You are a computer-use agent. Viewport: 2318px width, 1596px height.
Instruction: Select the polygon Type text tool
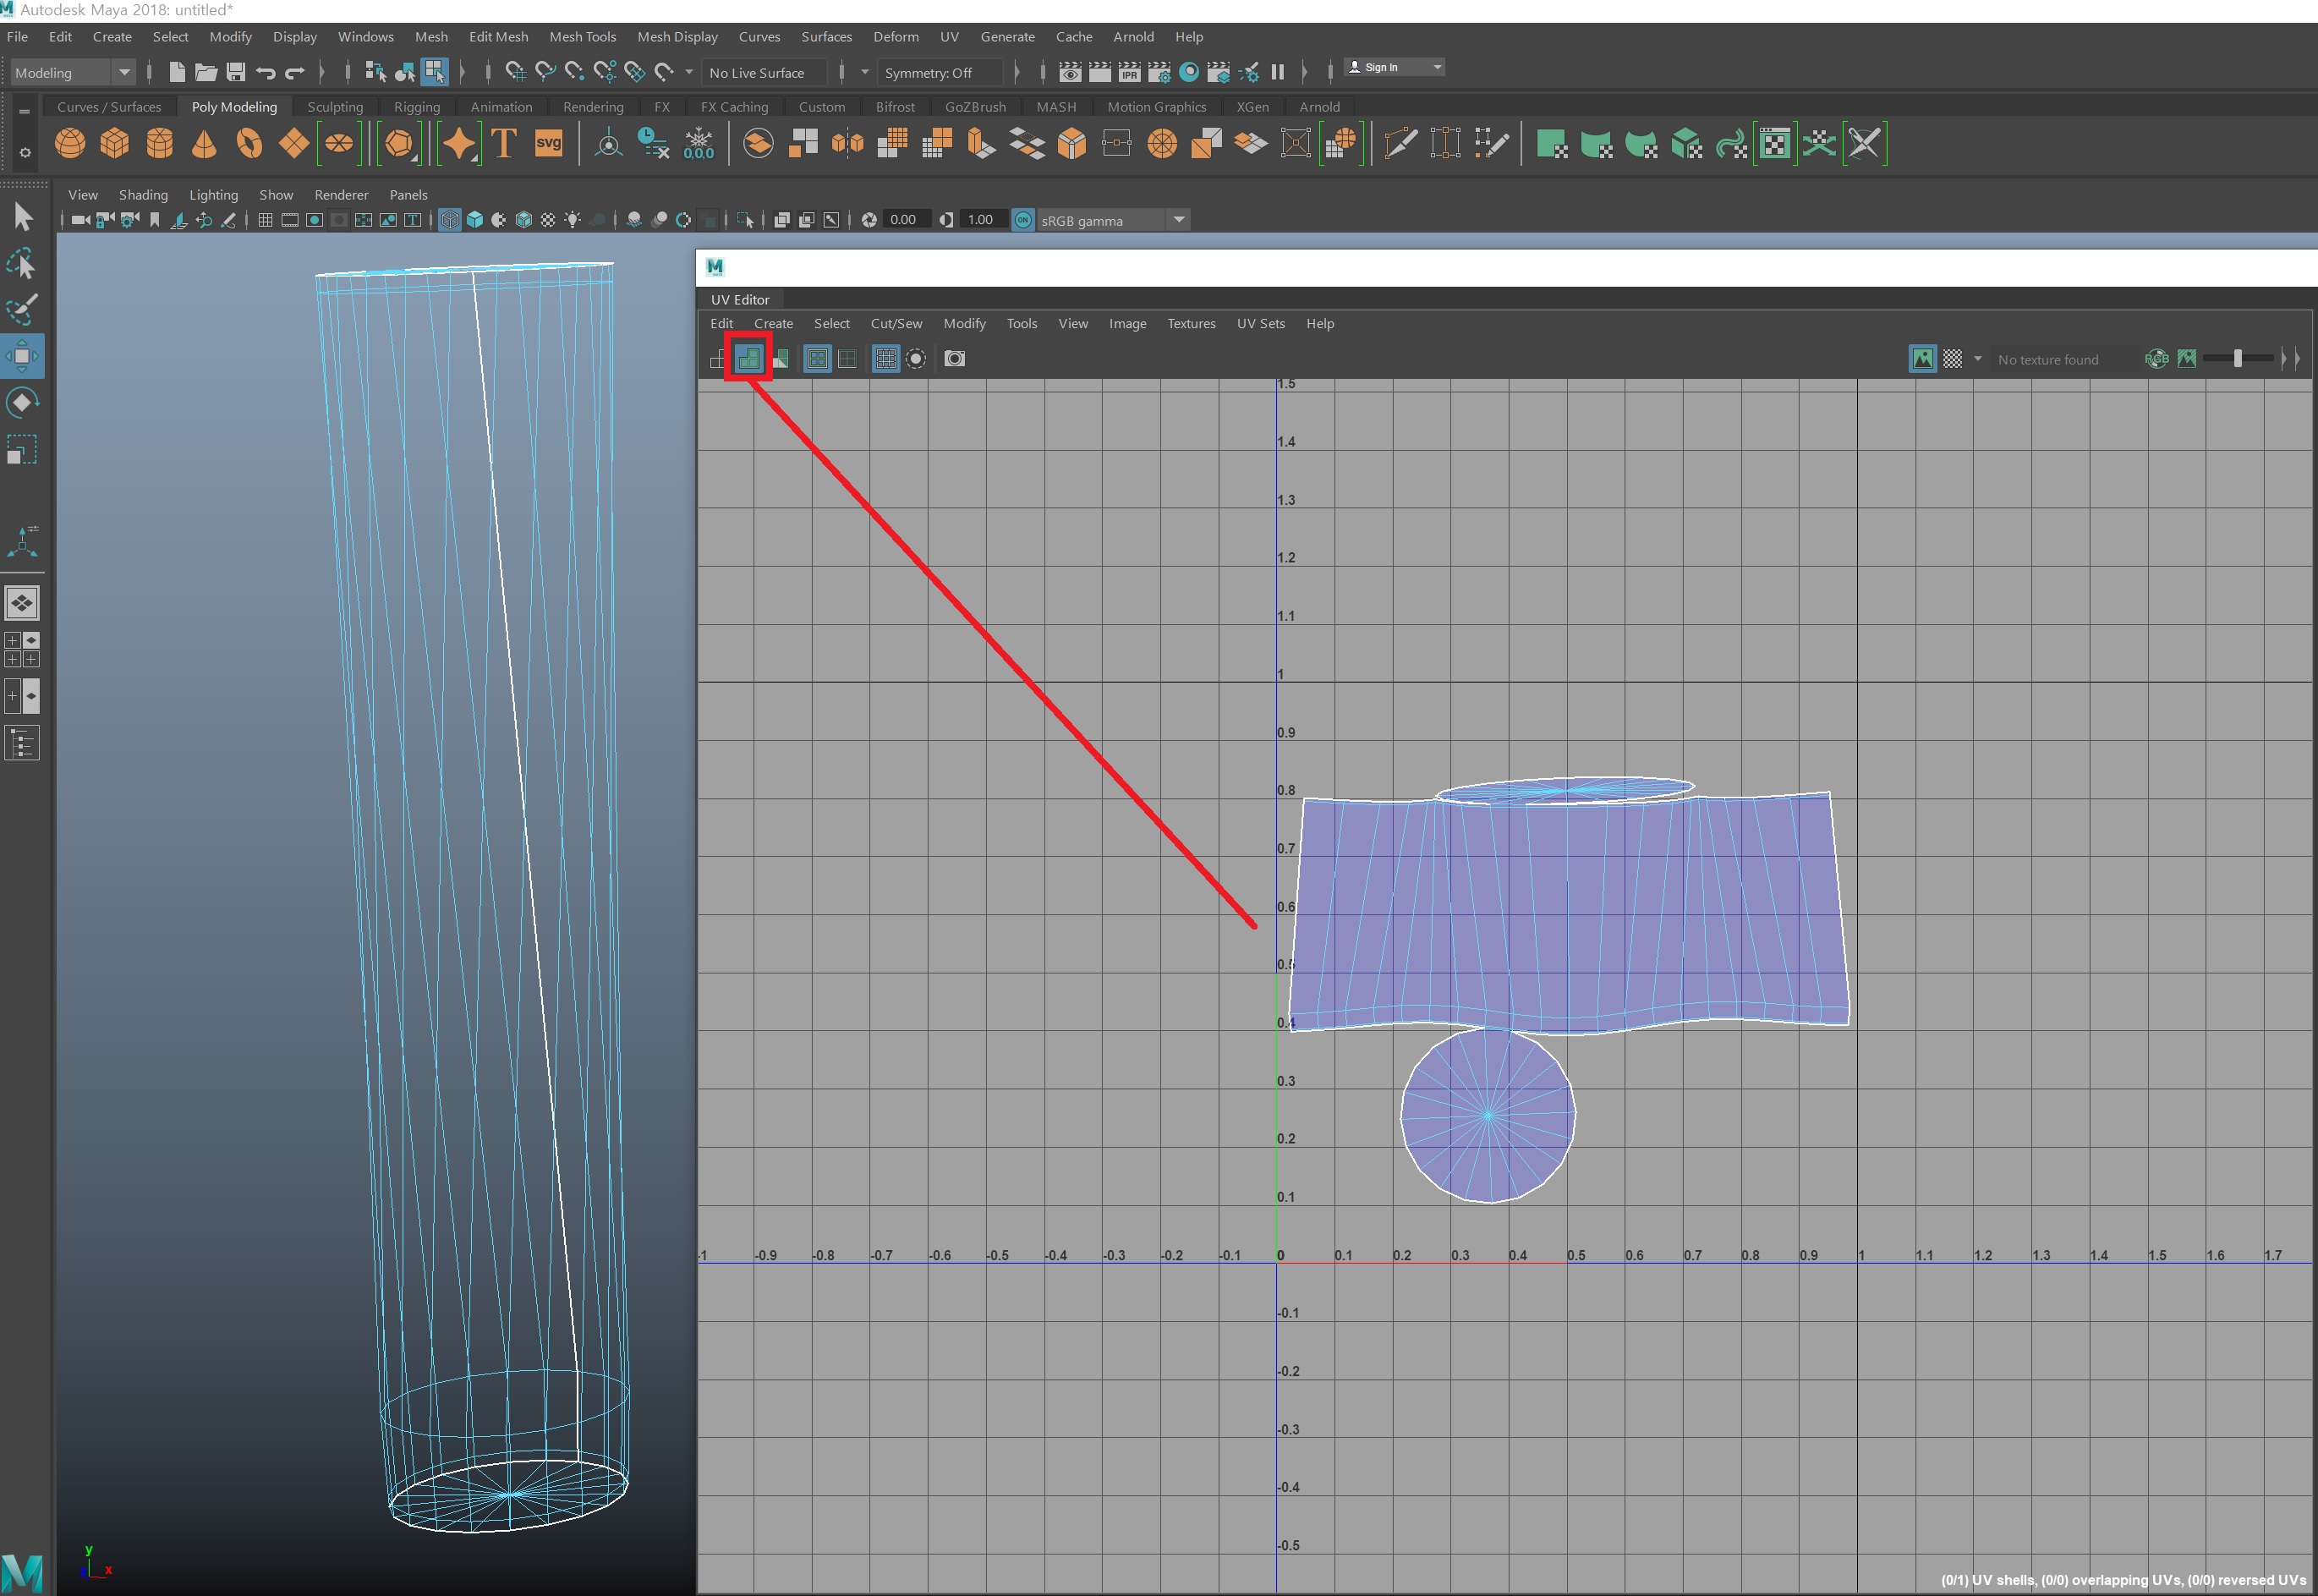pos(504,144)
